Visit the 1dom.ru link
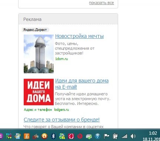The width and height of the screenshot is (160, 141). tap(61, 59)
